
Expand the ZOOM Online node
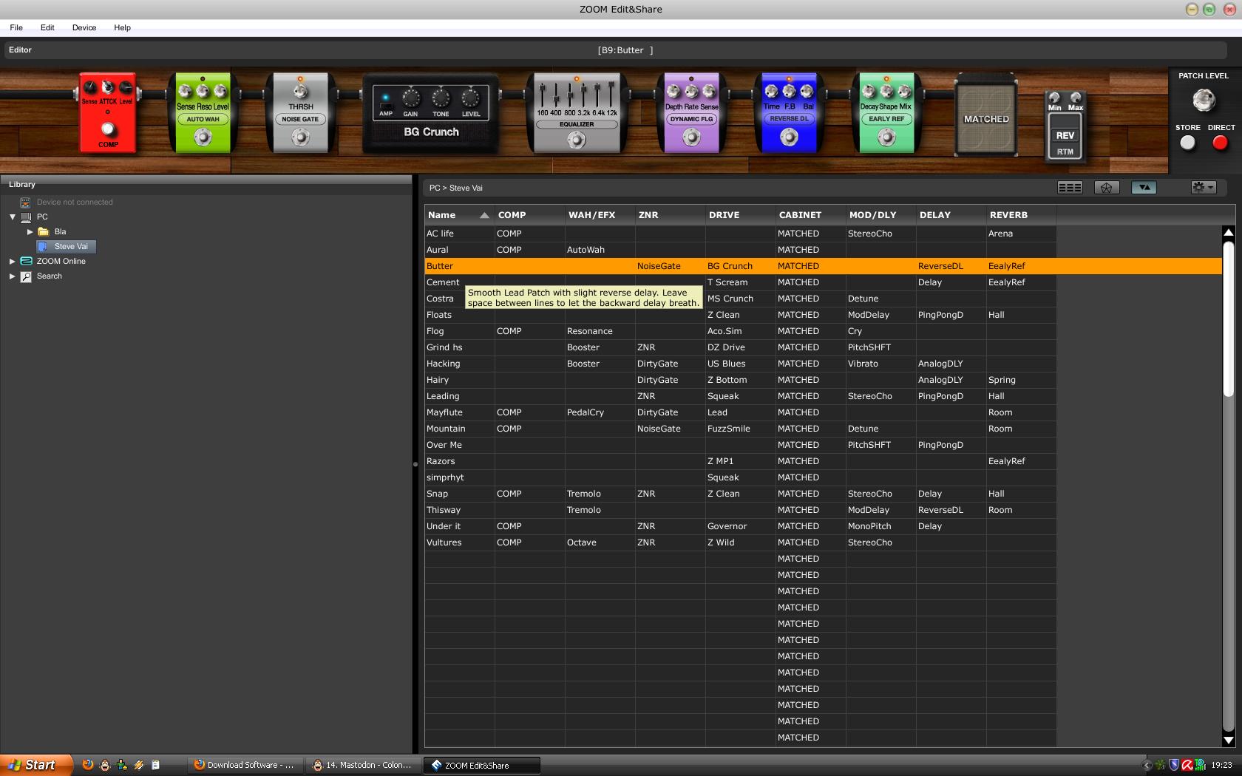click(x=13, y=261)
